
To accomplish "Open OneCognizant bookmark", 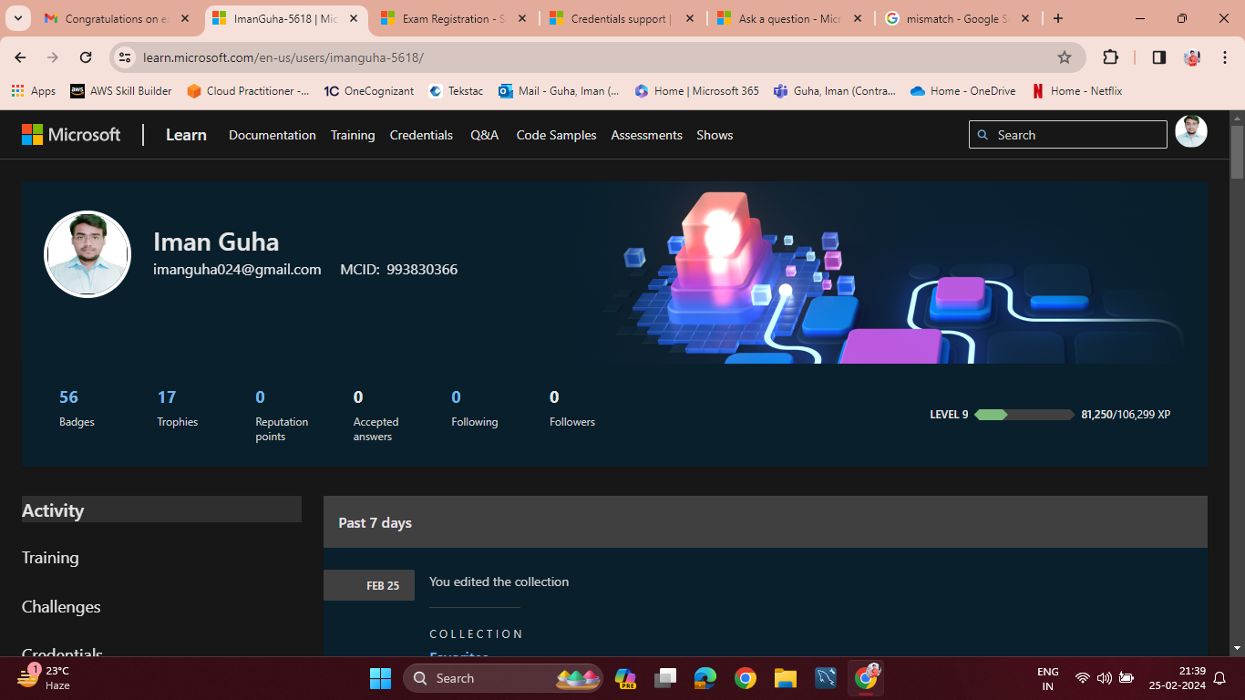I will (x=369, y=91).
